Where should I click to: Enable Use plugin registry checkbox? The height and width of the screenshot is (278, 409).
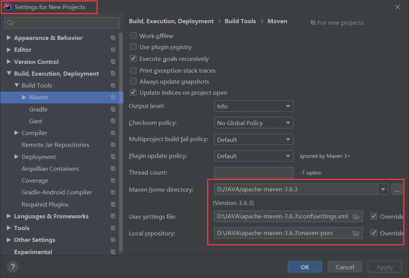pyautogui.click(x=133, y=47)
